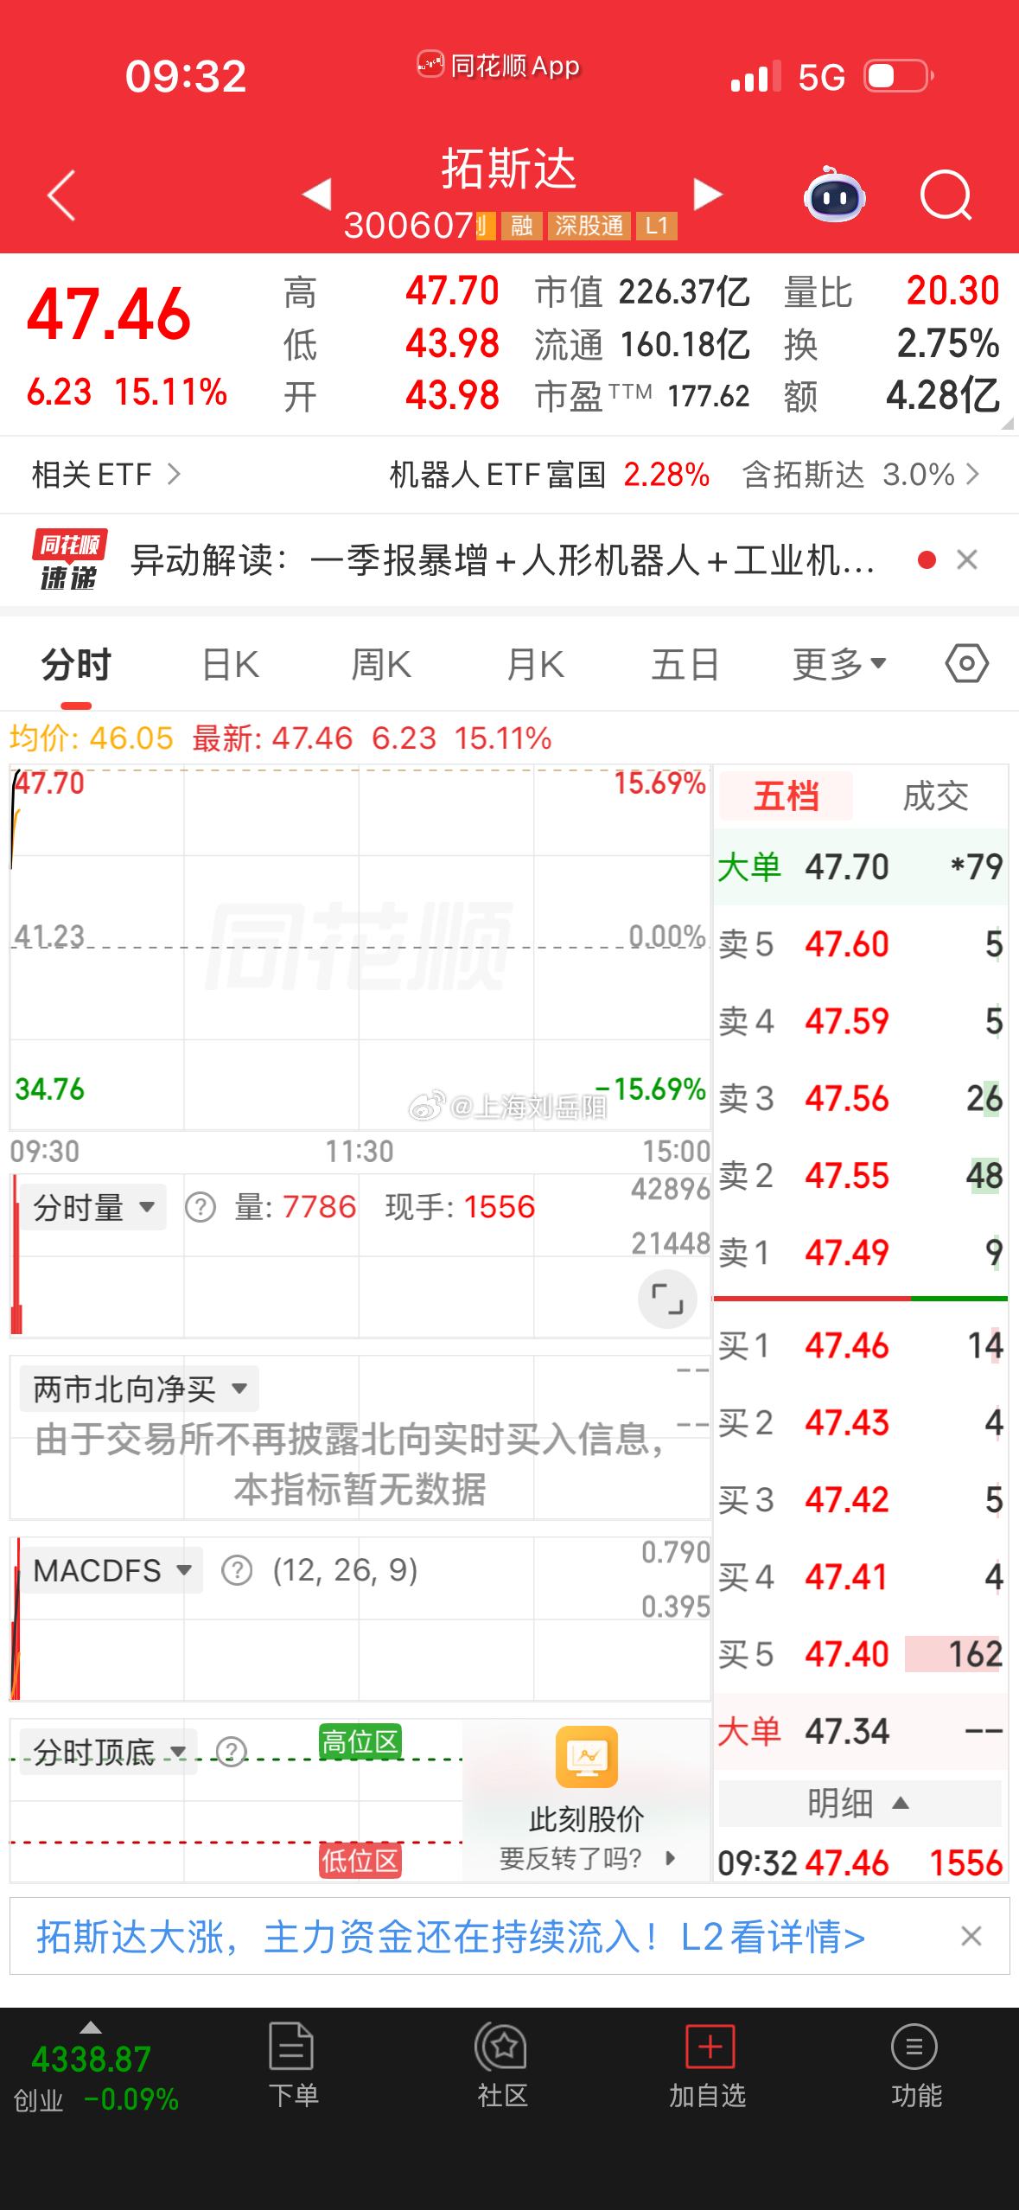Close the L2 promotion banner

pyautogui.click(x=971, y=1936)
